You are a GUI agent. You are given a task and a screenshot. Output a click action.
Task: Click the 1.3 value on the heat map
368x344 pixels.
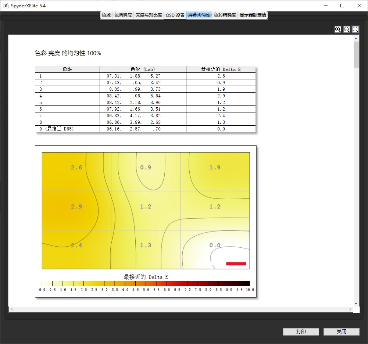tap(146, 246)
